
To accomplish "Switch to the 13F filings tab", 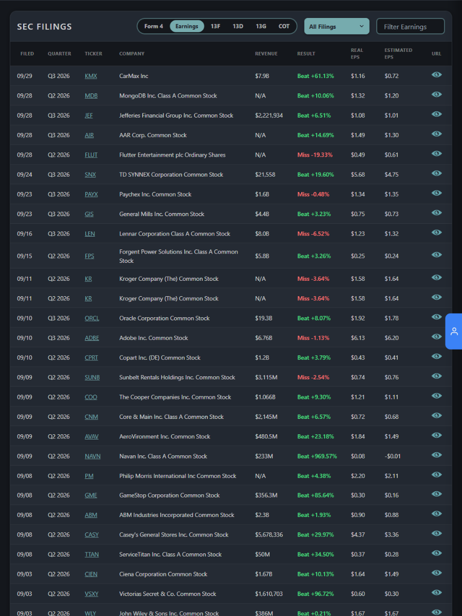I will pos(216,26).
